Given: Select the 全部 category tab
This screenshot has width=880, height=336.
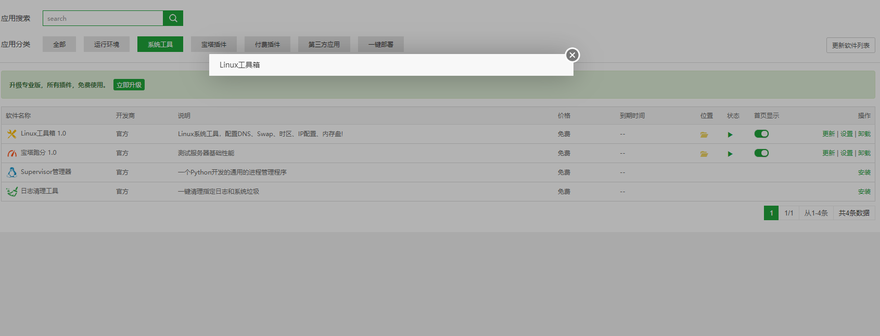Looking at the screenshot, I should point(59,44).
